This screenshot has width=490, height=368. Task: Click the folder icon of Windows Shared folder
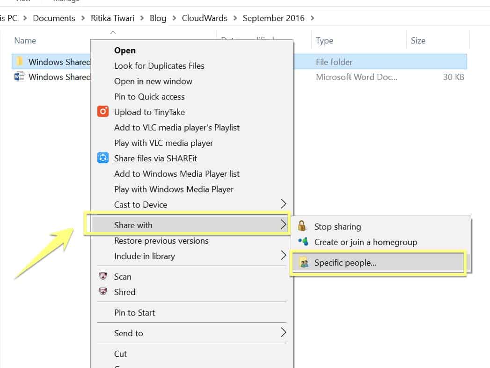pos(19,61)
